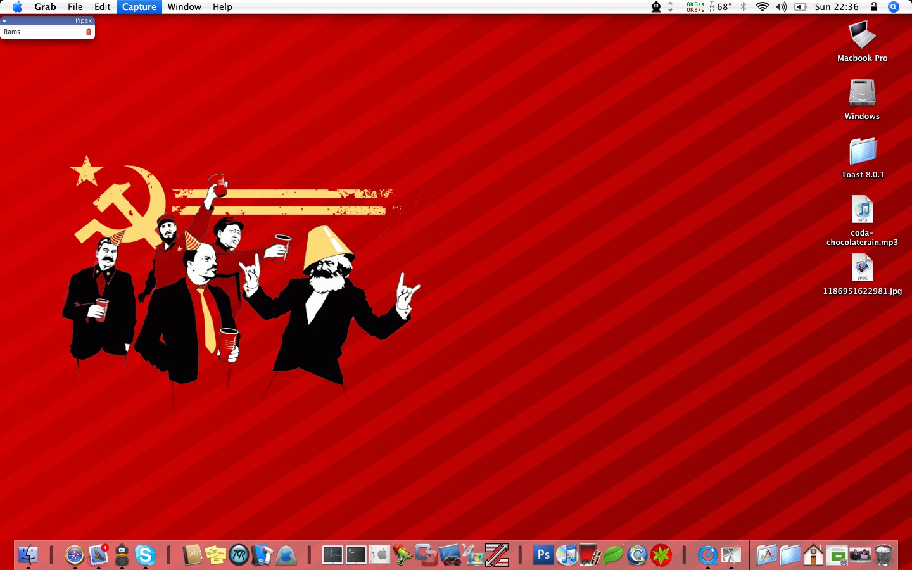Image resolution: width=912 pixels, height=570 pixels.
Task: Click the hooded figure menu bar icon
Action: point(656,7)
